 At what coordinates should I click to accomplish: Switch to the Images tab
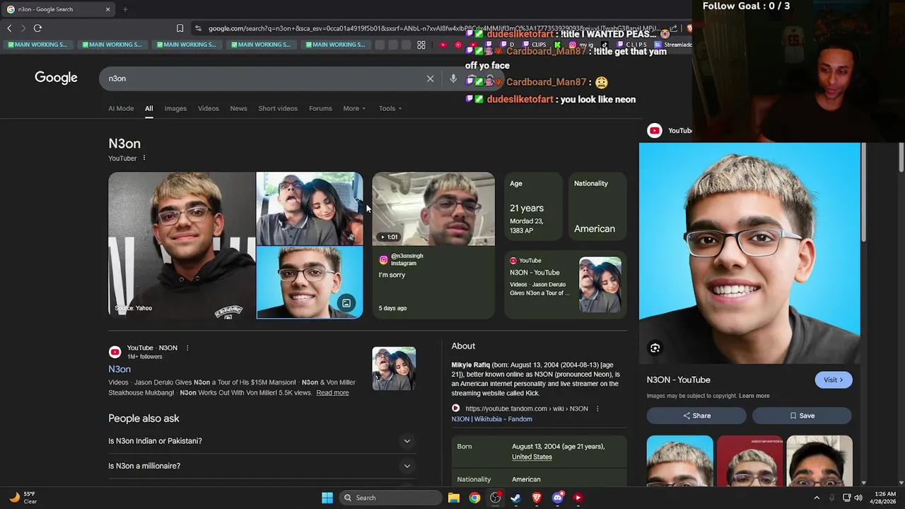175,108
